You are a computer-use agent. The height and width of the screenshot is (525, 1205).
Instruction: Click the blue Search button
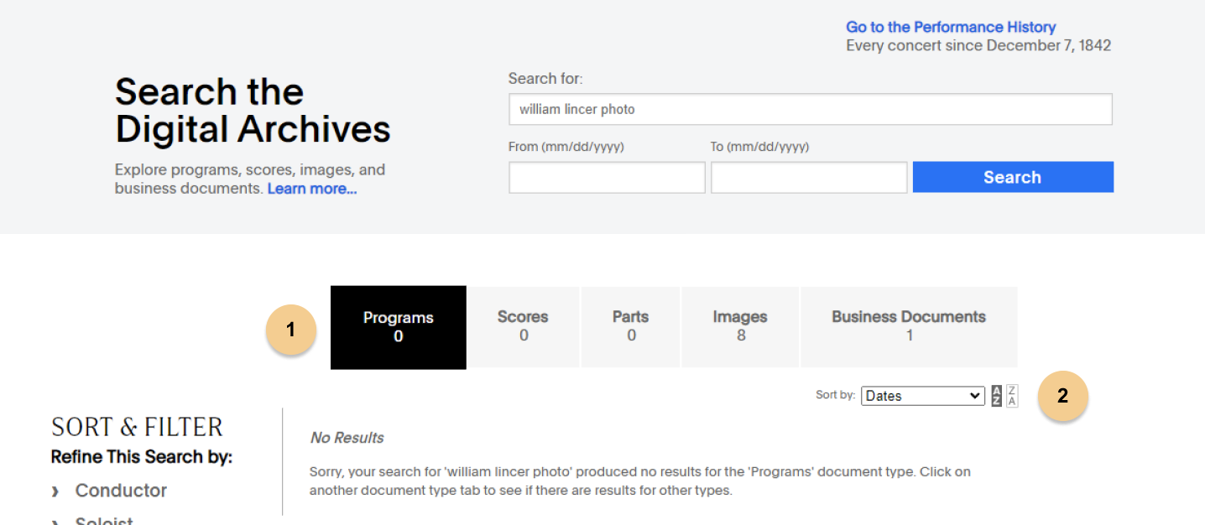pos(1013,177)
